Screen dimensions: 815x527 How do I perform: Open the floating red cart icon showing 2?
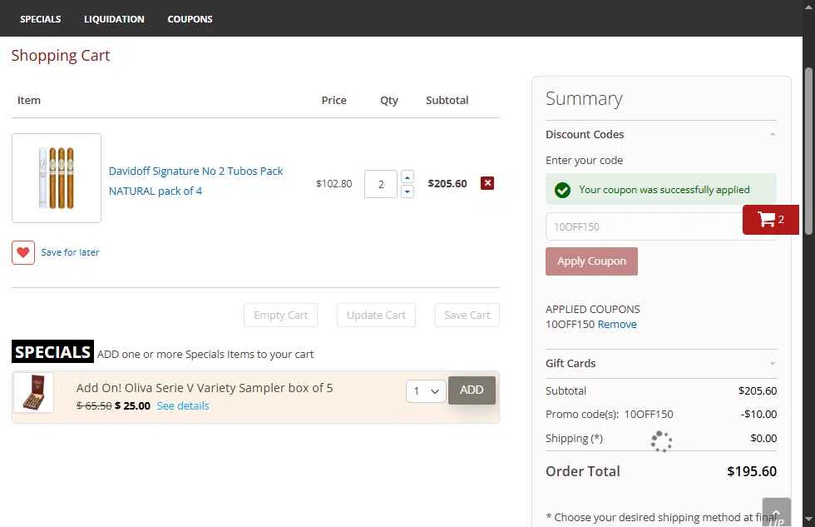[771, 220]
